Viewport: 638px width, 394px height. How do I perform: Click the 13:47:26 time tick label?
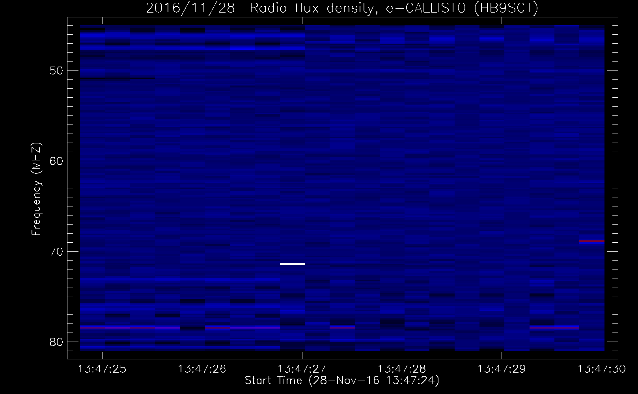[202, 369]
